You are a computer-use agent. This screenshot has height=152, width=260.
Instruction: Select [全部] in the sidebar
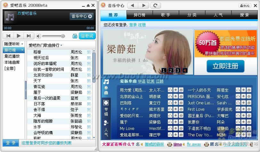(10, 68)
